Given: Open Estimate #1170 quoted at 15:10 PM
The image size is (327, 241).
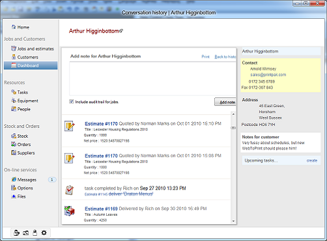Looking at the screenshot, I should [101, 123].
